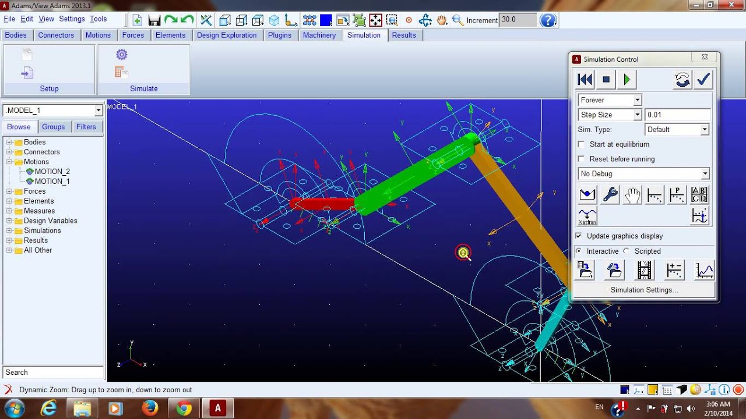The height and width of the screenshot is (419, 746).
Task: Open the Settings menu
Action: tap(72, 19)
